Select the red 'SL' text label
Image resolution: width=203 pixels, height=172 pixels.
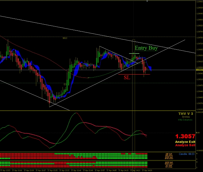[127, 78]
